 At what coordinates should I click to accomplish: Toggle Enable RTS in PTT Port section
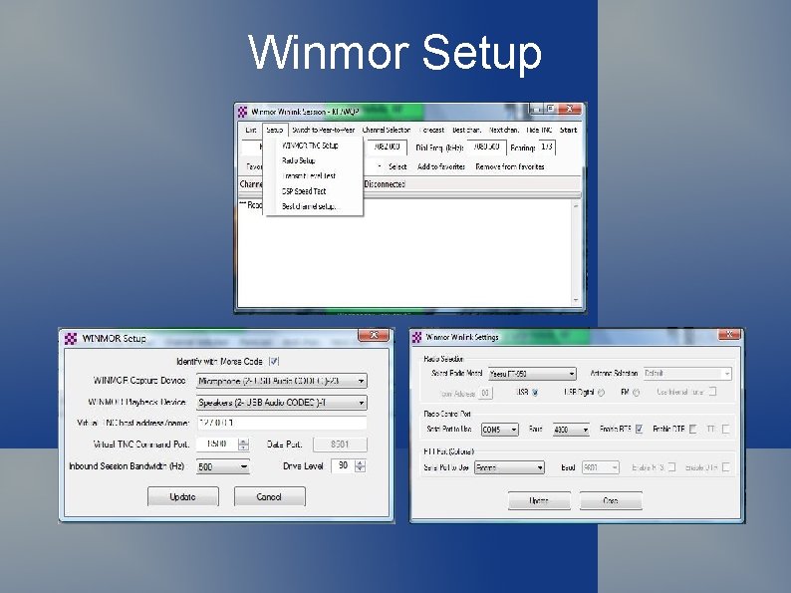671,467
